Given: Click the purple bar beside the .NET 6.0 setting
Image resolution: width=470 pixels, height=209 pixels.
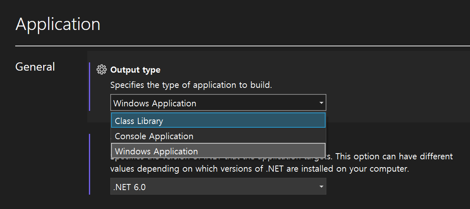Looking at the screenshot, I should 89,164.
